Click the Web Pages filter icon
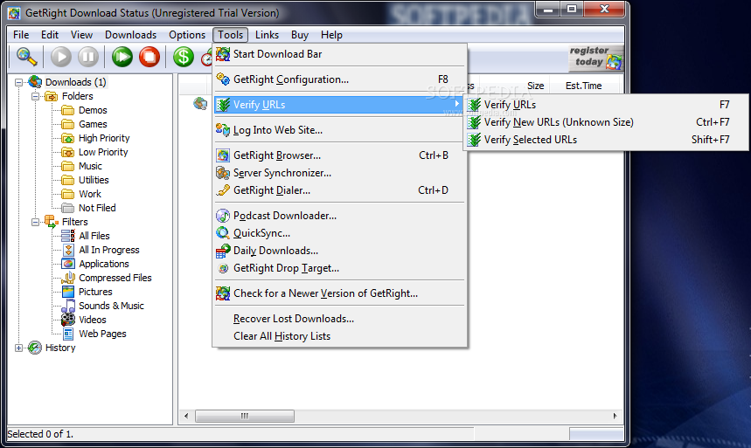This screenshot has height=448, width=751. click(68, 334)
